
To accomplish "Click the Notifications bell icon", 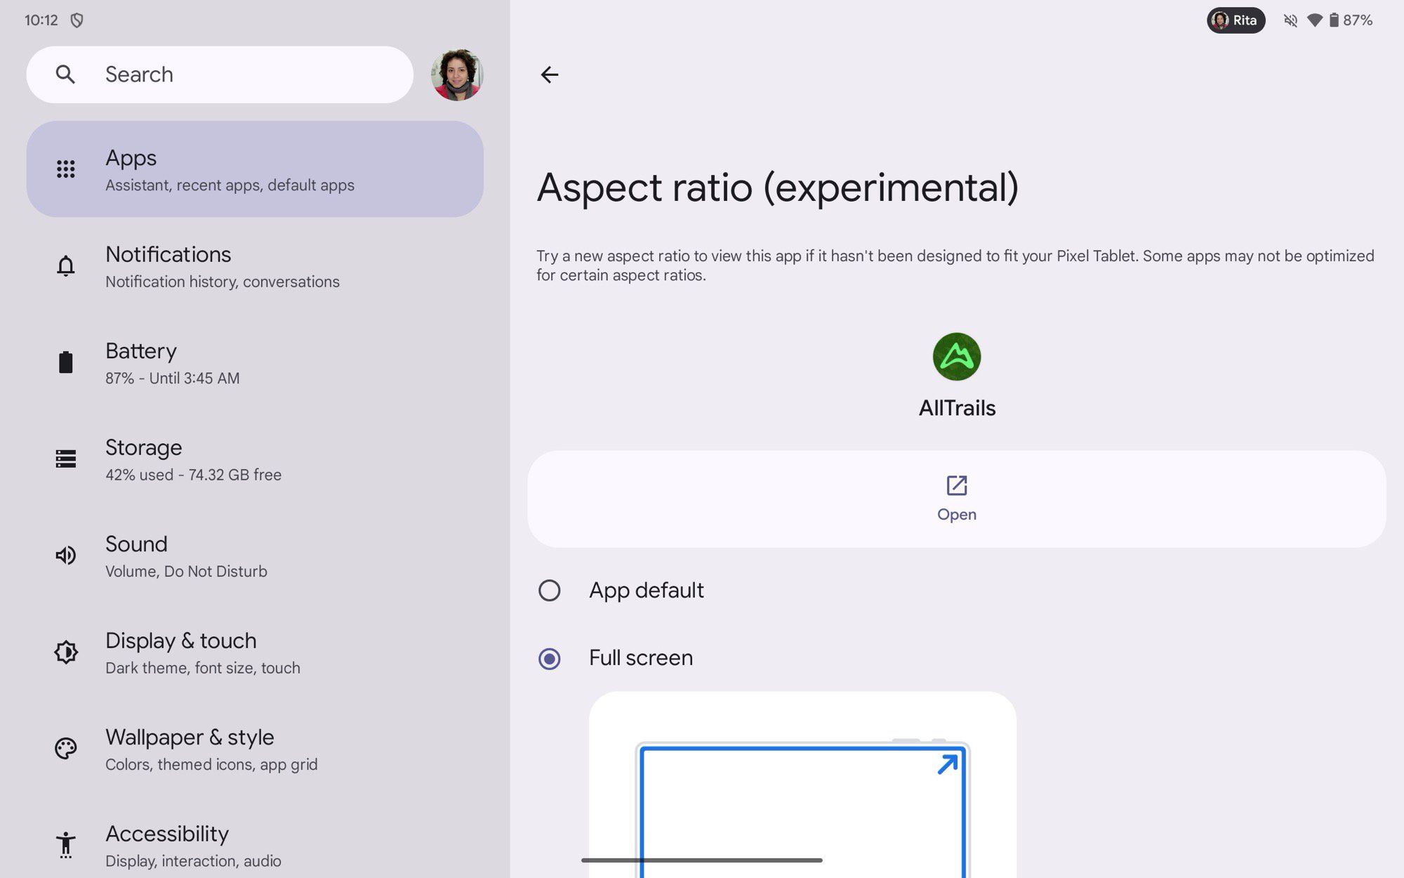I will coord(65,265).
